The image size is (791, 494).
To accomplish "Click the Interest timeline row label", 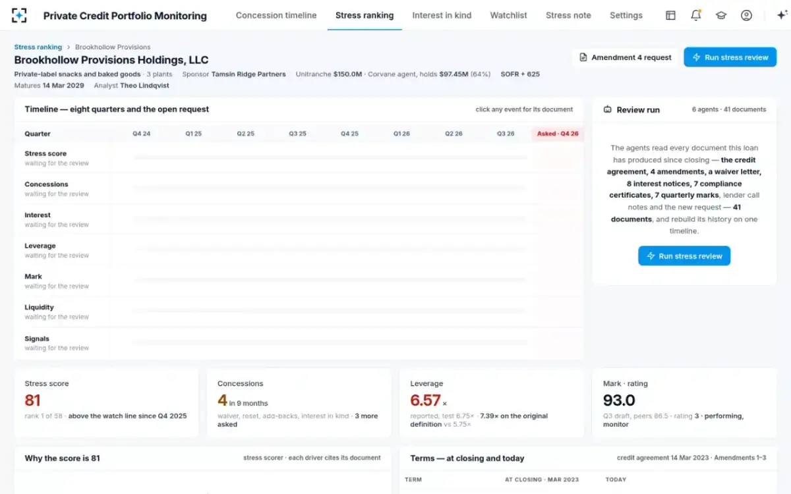I will click(38, 215).
